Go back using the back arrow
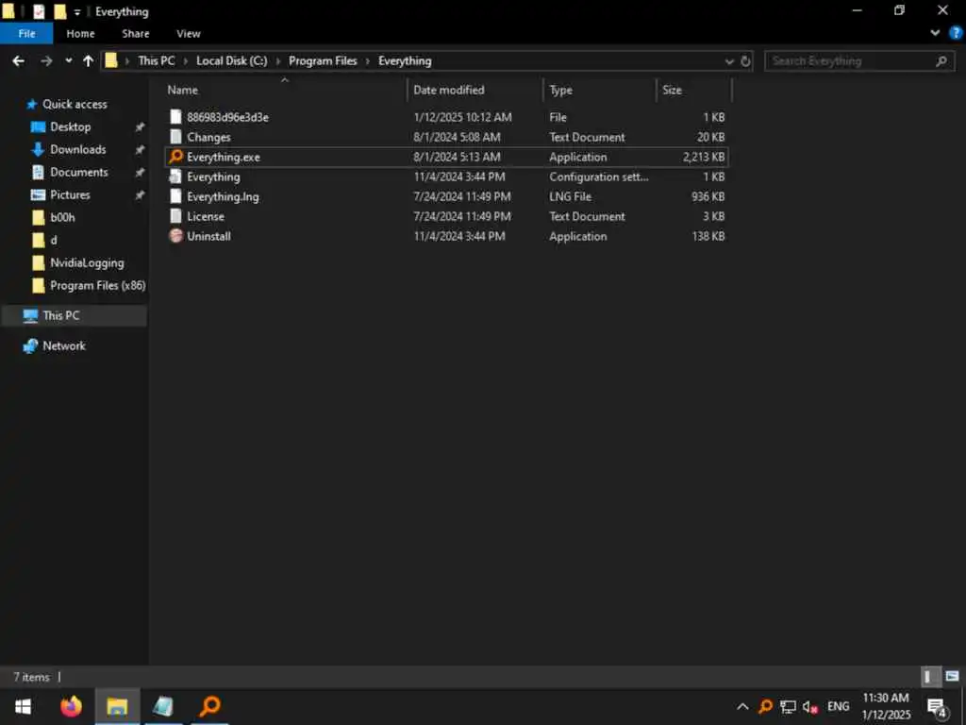966x725 pixels. tap(19, 60)
